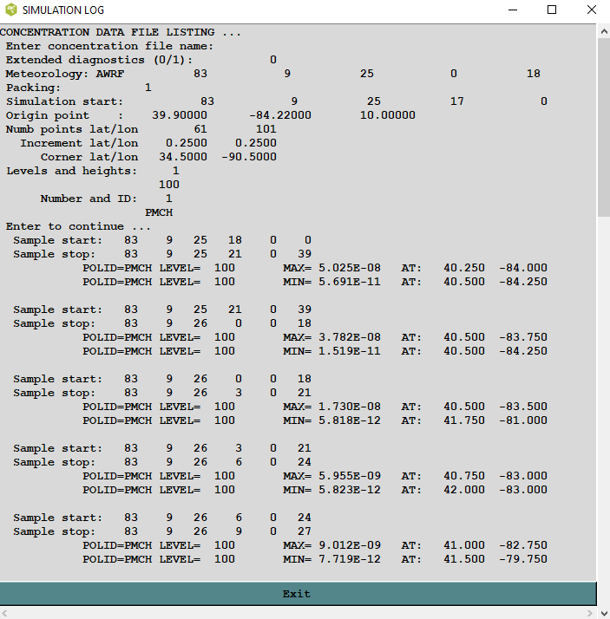Image resolution: width=610 pixels, height=619 pixels.
Task: Click the horizontal scrollbar left arrow
Action: coord(6,612)
